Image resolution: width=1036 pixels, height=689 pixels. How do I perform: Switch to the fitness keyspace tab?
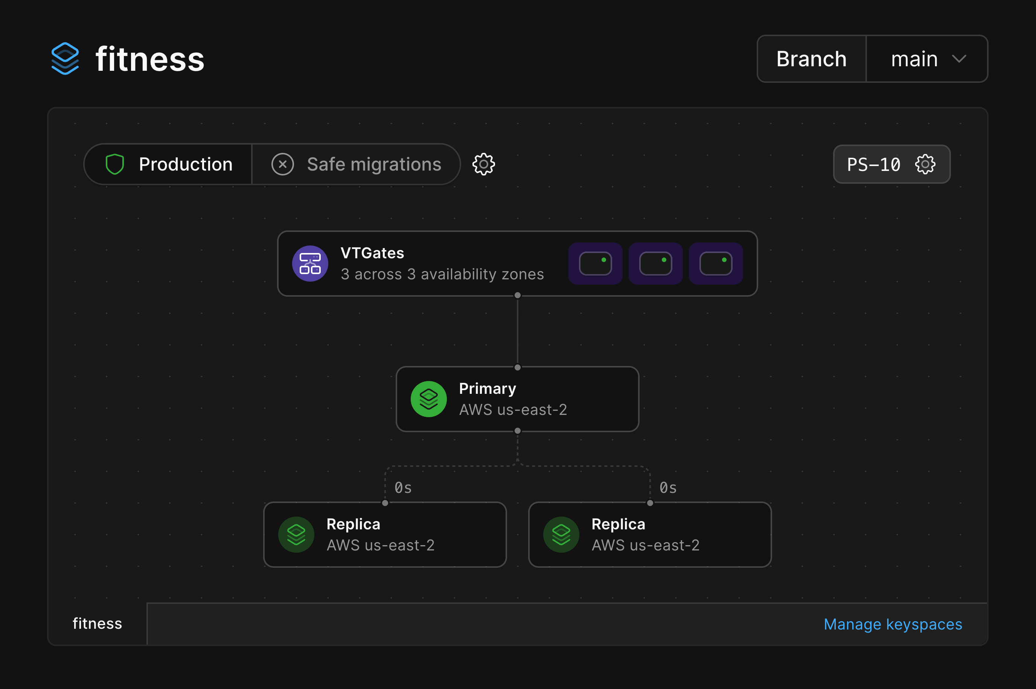[98, 623]
